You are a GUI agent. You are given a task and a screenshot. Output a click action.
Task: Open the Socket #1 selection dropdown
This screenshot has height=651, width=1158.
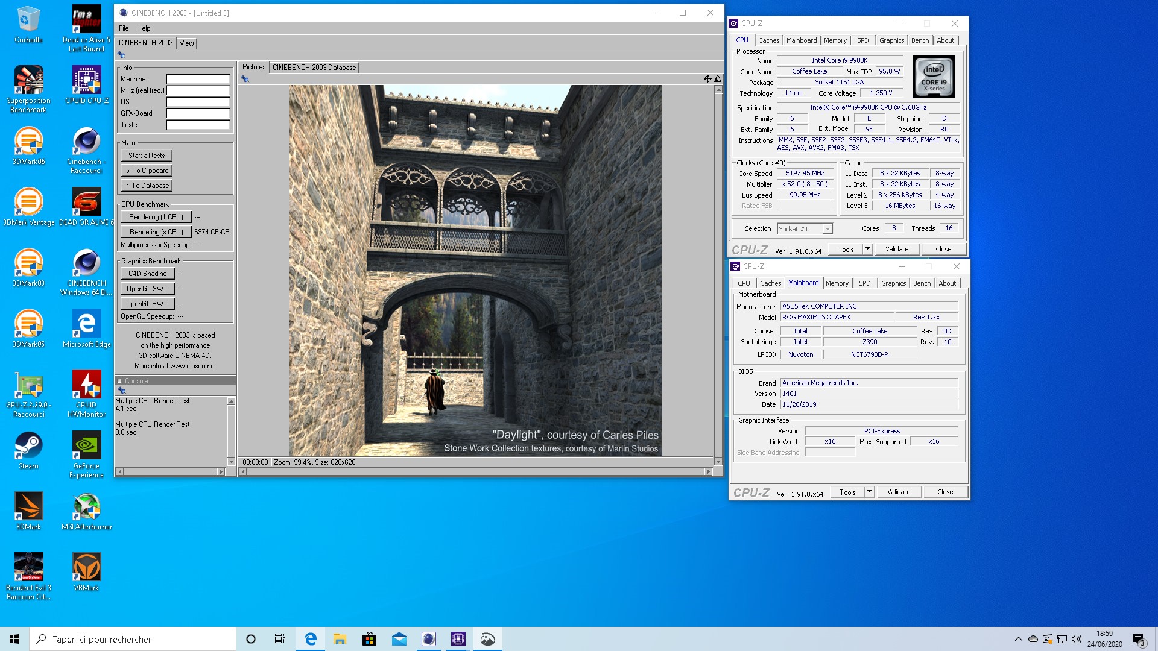(805, 228)
